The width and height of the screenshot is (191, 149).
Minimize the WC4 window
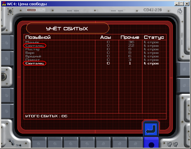click(x=176, y=4)
